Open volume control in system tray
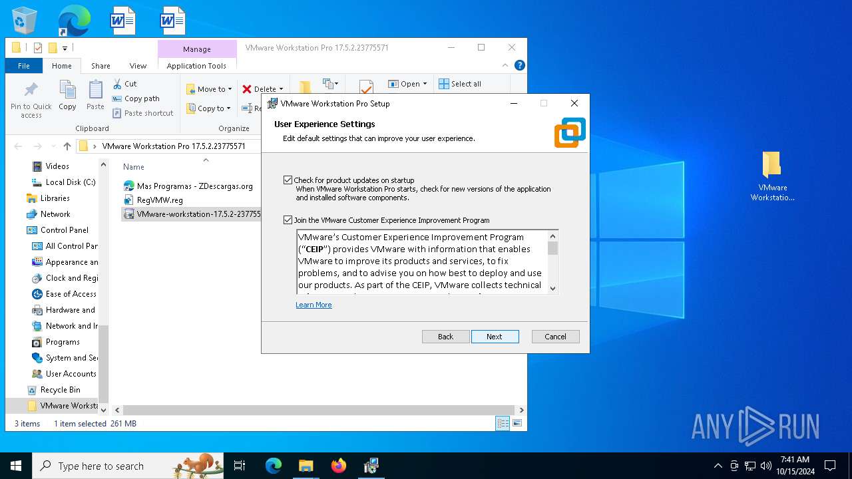Viewport: 852px width, 479px height. point(765,466)
